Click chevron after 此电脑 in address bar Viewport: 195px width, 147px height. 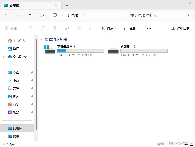click(84, 15)
